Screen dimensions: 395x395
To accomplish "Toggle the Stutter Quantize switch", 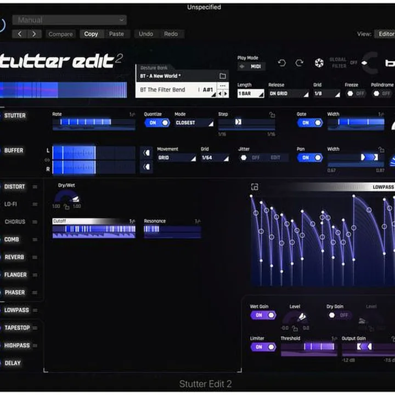I will tap(157, 123).
